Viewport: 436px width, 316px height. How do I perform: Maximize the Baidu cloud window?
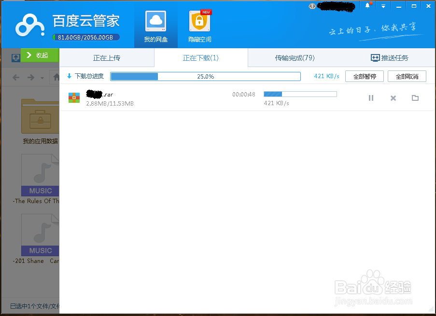pyautogui.click(x=414, y=6)
